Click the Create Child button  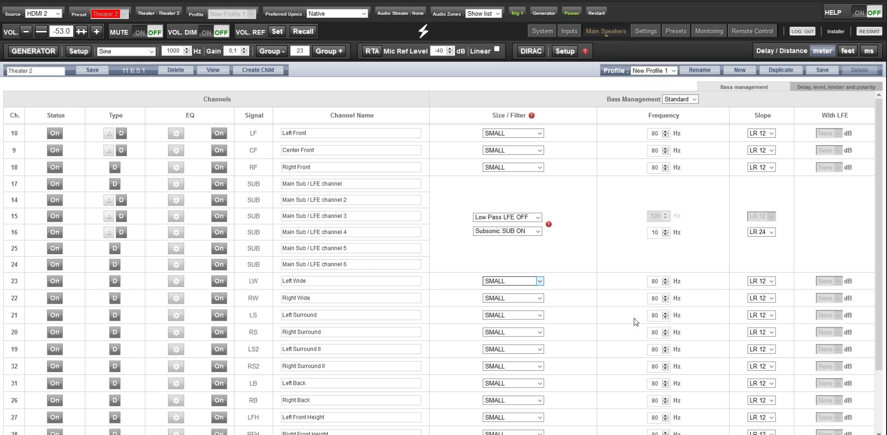point(258,70)
